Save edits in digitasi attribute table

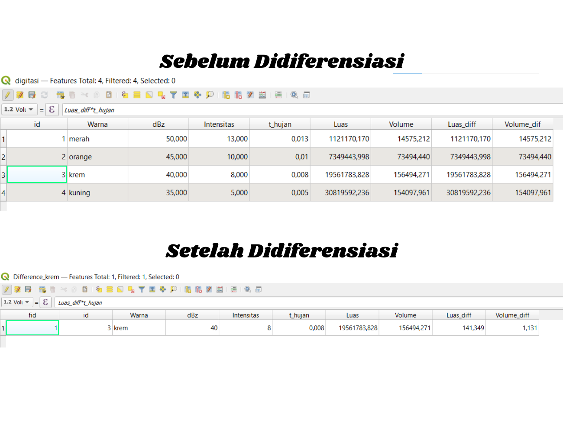32,95
